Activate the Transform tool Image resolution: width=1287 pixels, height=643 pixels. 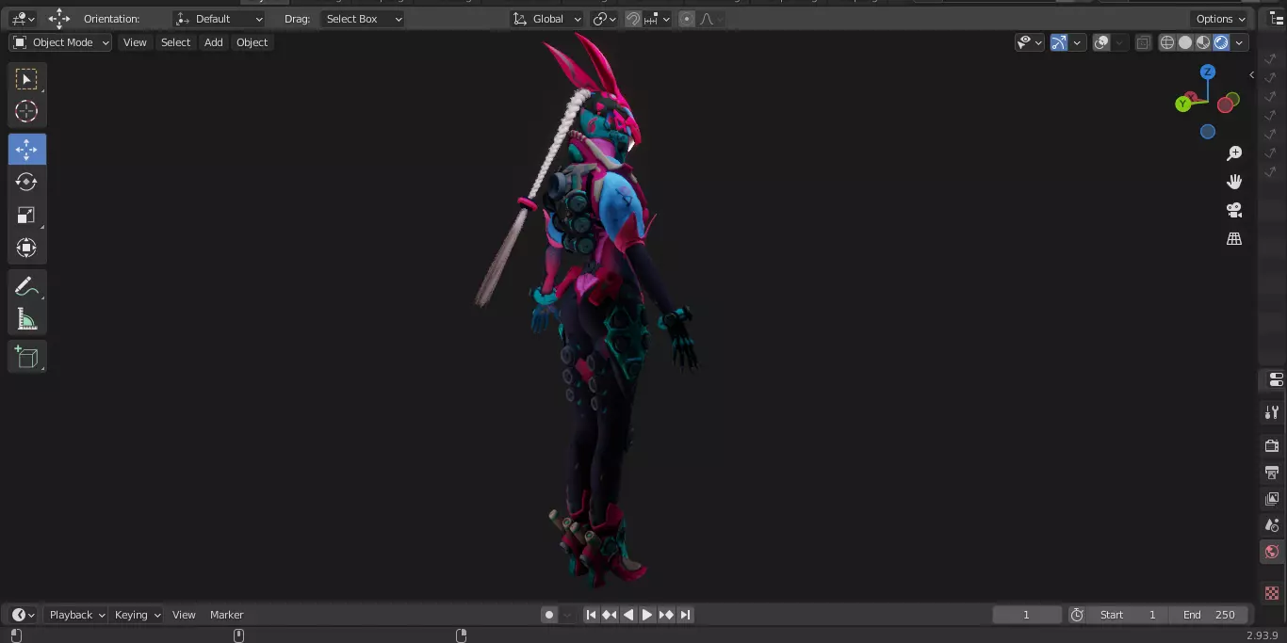pos(26,248)
